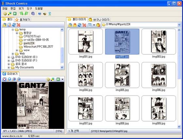Select the gantz224 folder in tree
Viewport: 183px width, 139px height.
click(29, 43)
